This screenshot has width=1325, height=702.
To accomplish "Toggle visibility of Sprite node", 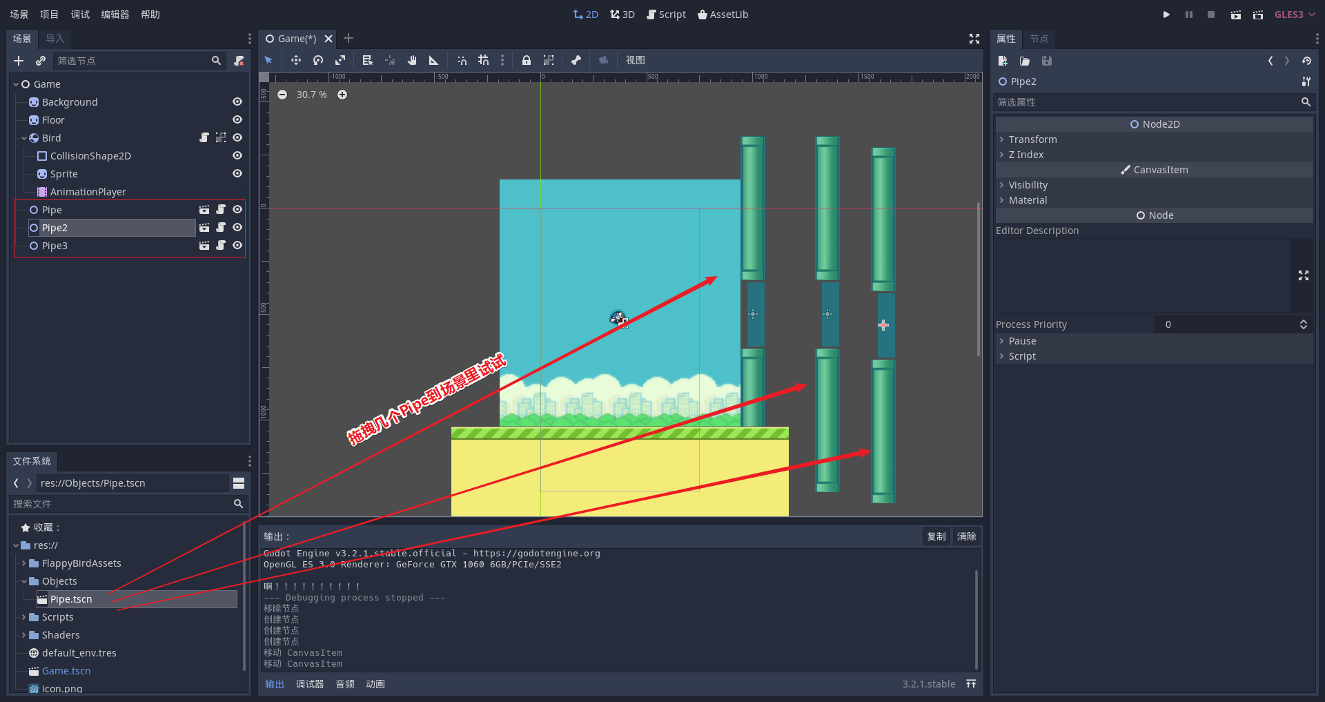I will tap(237, 173).
